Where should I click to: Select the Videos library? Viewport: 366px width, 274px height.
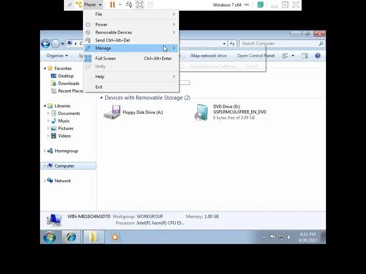[x=64, y=136]
